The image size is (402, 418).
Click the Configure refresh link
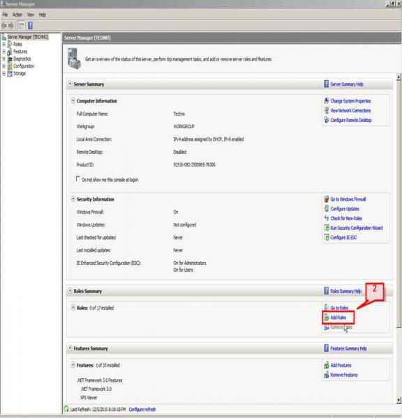(142, 409)
